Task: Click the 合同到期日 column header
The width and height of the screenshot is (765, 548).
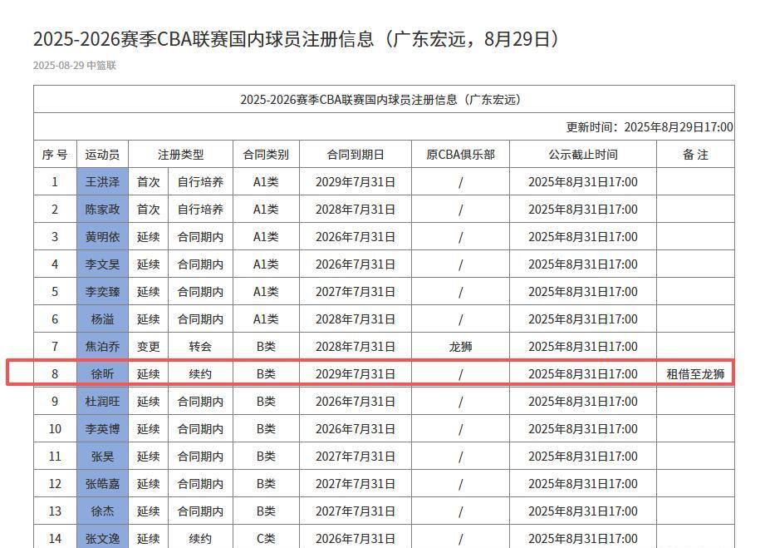Action: pyautogui.click(x=356, y=155)
